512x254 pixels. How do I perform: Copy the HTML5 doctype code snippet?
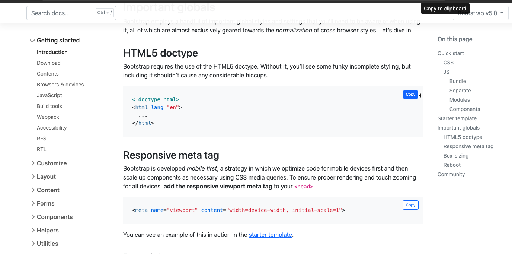tap(410, 95)
